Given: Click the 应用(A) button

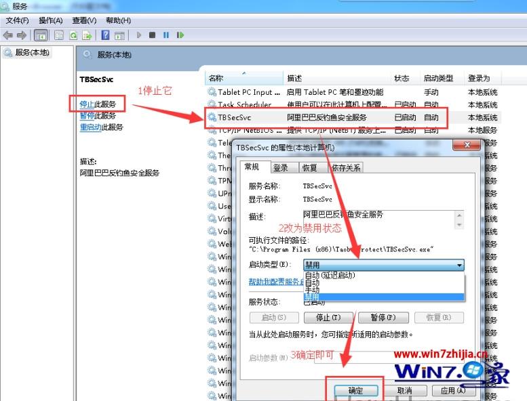Looking at the screenshot, I should click(453, 390).
